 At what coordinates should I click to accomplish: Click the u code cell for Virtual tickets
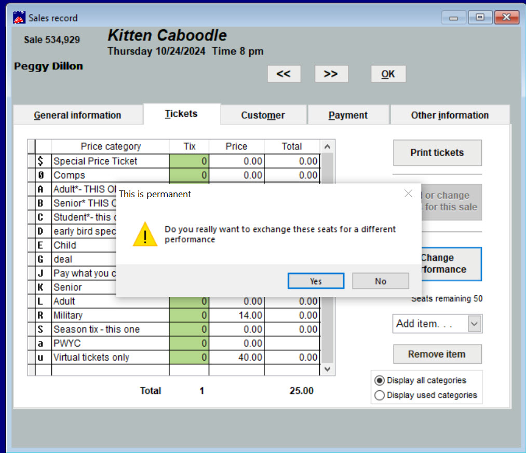[44, 358]
